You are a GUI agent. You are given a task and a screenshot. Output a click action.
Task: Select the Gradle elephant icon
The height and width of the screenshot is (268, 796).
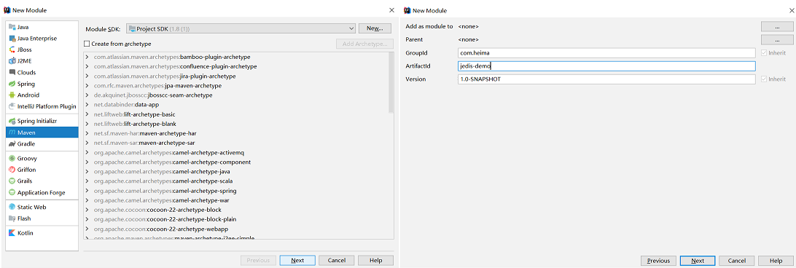tap(12, 144)
